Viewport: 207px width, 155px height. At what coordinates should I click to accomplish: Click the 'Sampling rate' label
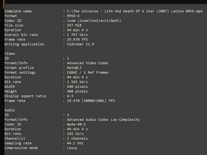click(18, 143)
